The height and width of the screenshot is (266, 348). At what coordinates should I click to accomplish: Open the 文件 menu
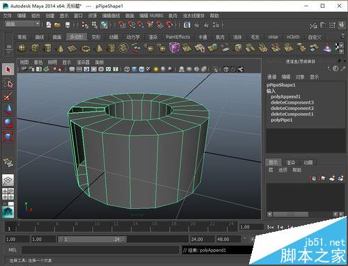(7, 15)
